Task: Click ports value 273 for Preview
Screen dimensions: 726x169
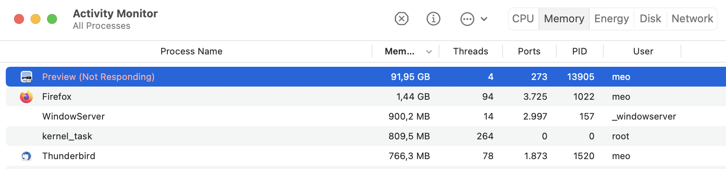Action: 539,77
